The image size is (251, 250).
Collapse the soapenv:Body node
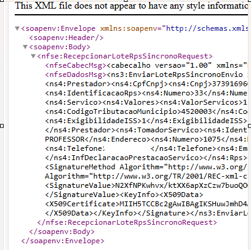[25, 47]
